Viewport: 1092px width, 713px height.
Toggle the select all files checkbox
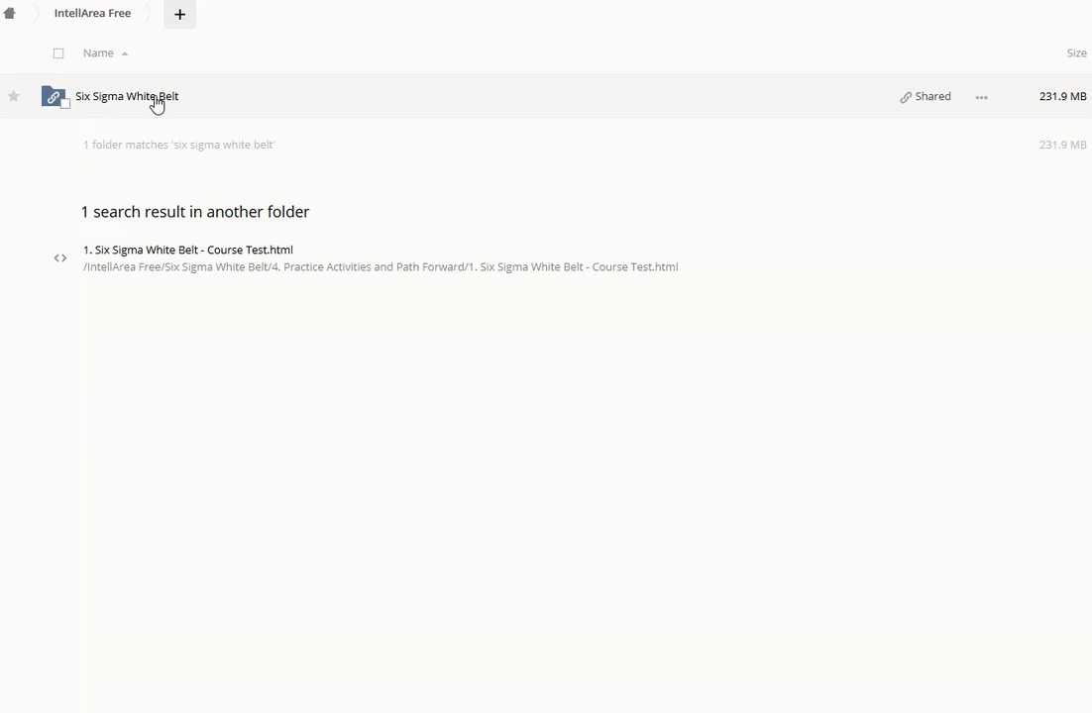58,53
